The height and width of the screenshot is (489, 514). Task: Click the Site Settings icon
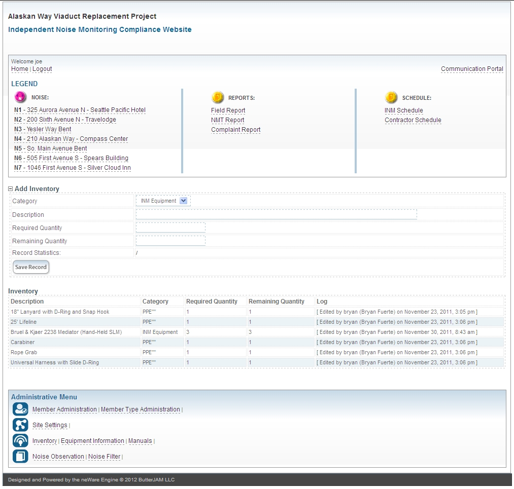point(20,425)
